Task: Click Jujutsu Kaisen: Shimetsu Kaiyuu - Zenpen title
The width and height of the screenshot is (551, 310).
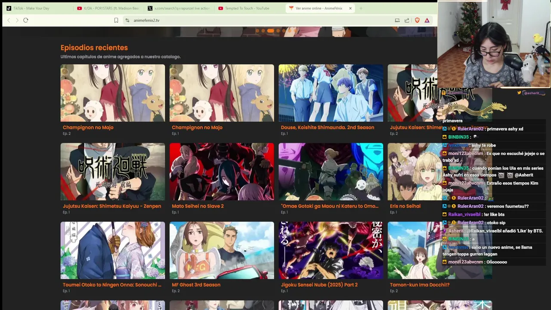Action: tap(112, 206)
